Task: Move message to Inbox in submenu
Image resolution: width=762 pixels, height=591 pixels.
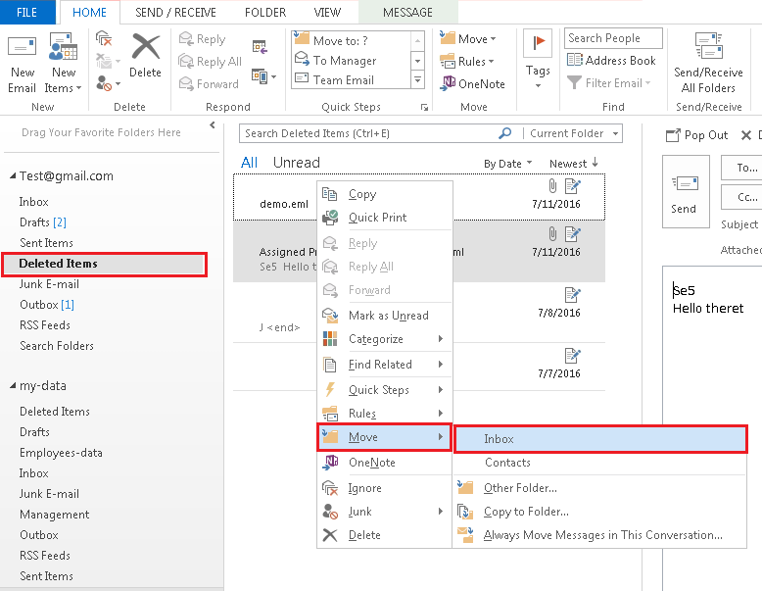Action: tap(600, 439)
